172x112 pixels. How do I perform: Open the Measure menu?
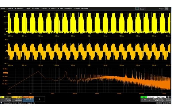pos(53,8)
